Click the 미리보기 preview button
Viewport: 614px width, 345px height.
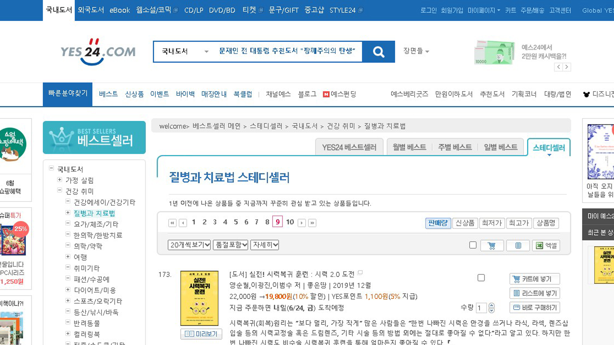coord(201,334)
